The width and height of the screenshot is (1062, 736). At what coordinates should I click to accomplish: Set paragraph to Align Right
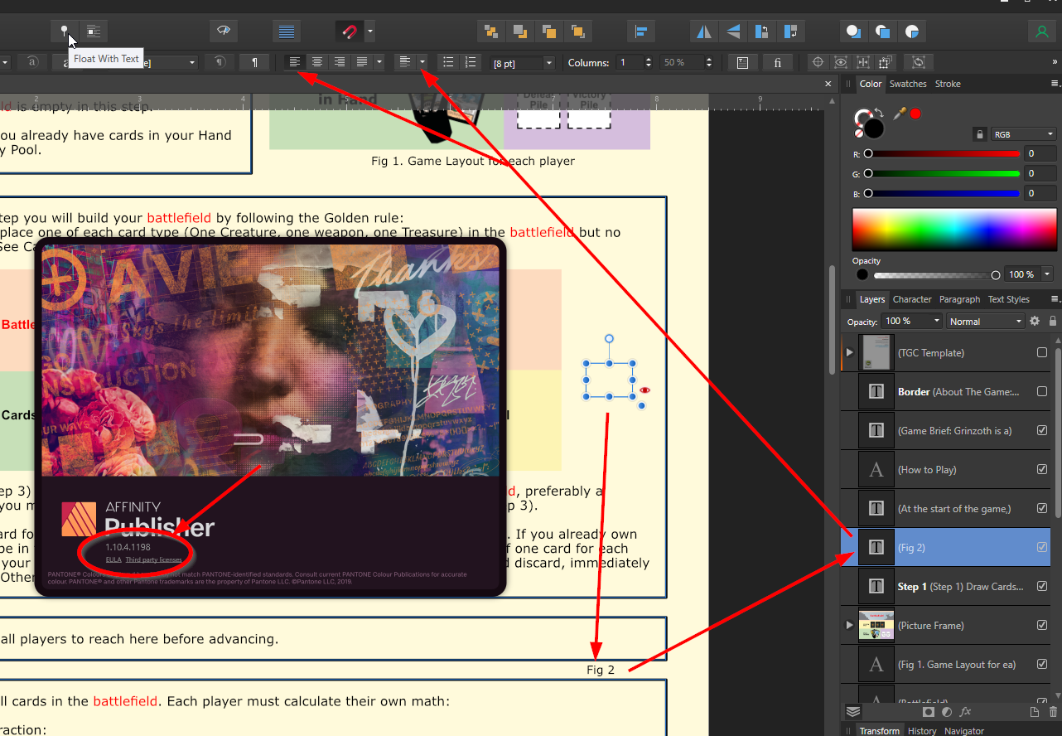(x=340, y=62)
